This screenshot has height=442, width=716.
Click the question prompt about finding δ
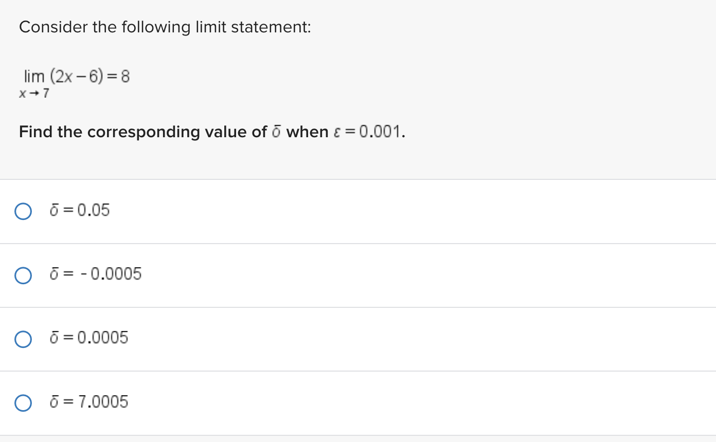[211, 132]
